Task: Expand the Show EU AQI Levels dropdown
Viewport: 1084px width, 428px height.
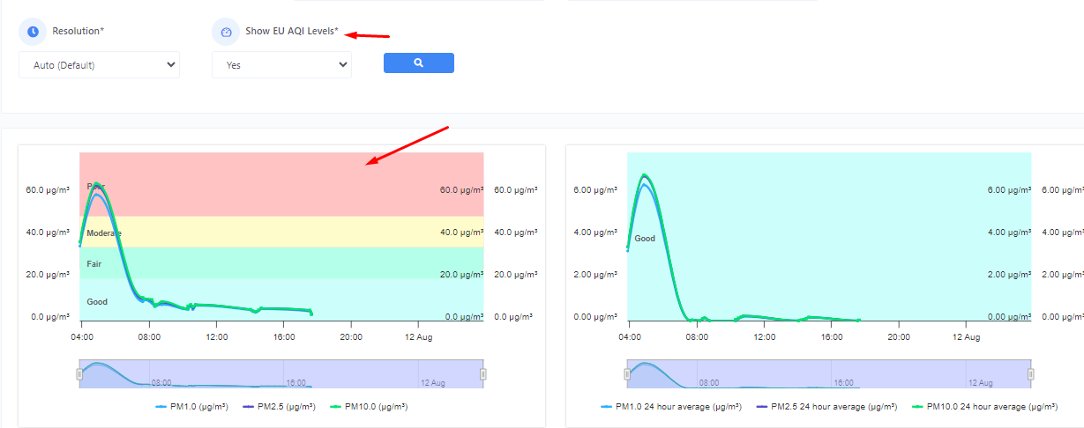Action: (x=281, y=64)
